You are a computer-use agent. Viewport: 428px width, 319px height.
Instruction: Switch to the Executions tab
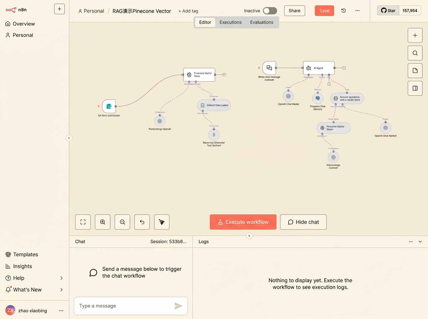230,22
